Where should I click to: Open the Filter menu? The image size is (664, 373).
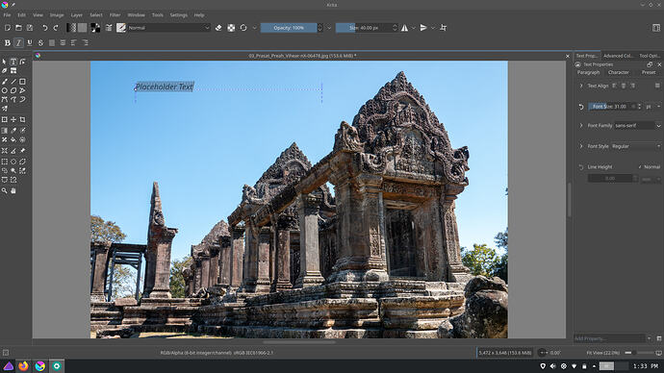pyautogui.click(x=115, y=14)
